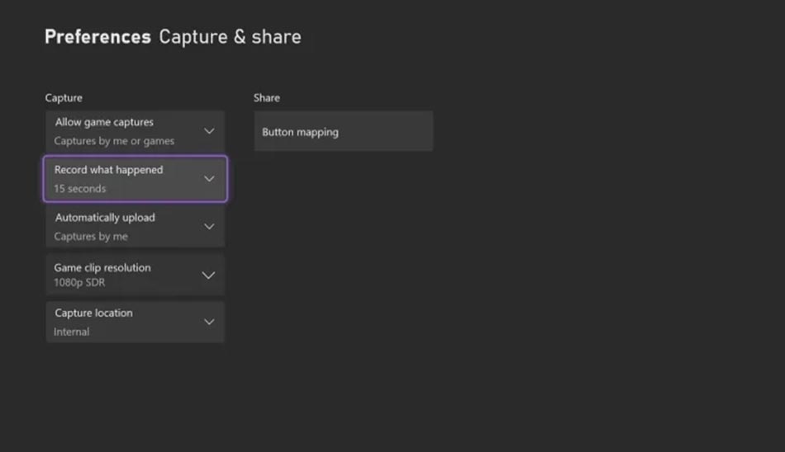Image resolution: width=785 pixels, height=452 pixels.
Task: Open the Capture location dropdown
Action: (136, 322)
